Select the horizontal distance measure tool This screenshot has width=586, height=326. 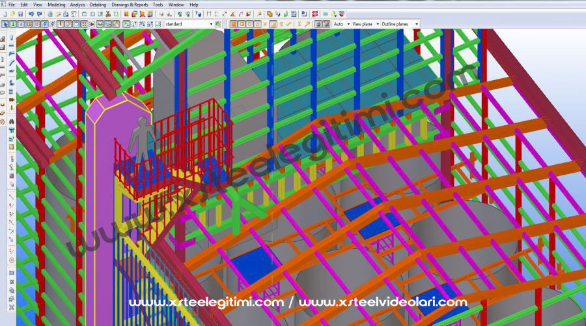tap(208, 14)
